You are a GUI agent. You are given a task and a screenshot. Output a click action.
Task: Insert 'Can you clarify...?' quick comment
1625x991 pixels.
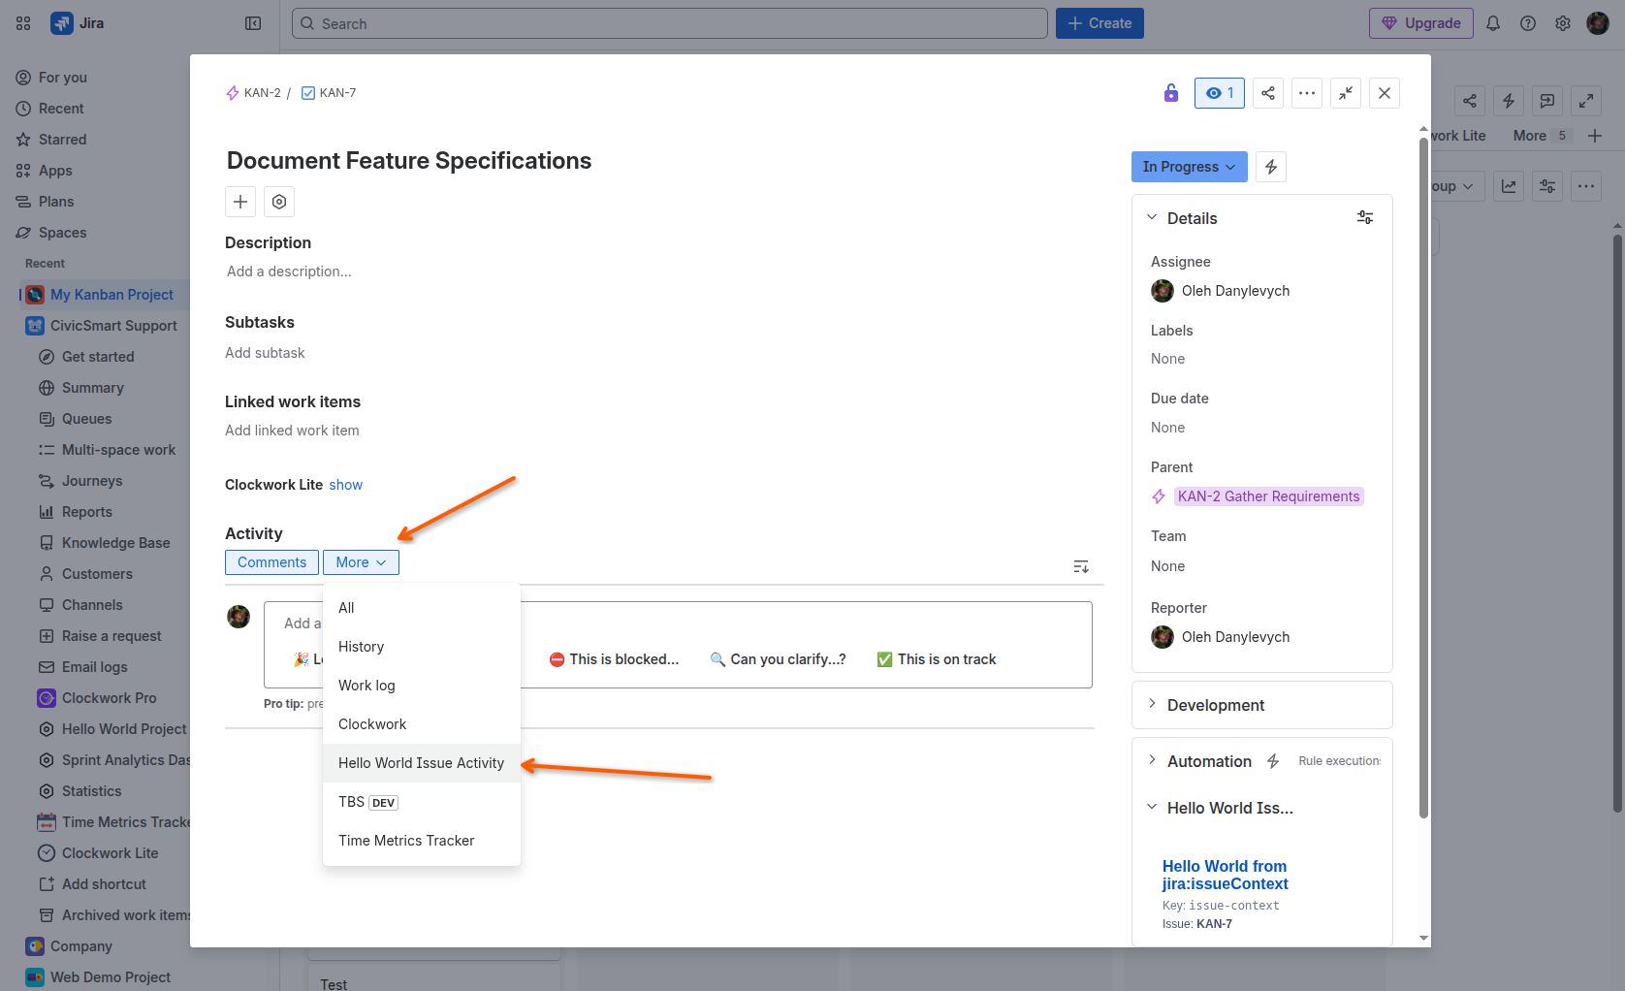coord(778,659)
